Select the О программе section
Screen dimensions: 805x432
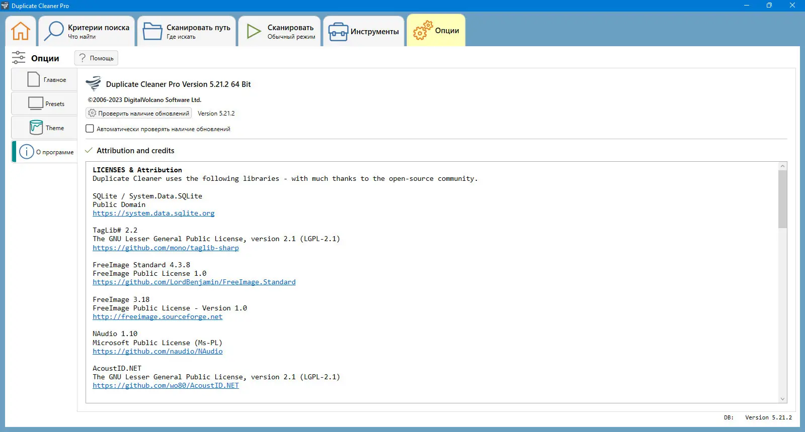44,152
